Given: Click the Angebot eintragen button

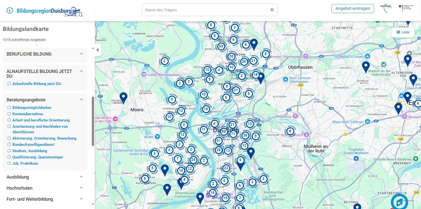Looking at the screenshot, I should pos(352,9).
